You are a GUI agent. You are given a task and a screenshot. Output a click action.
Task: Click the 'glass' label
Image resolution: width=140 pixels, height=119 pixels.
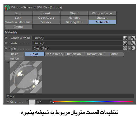pyautogui.click(x=14, y=48)
